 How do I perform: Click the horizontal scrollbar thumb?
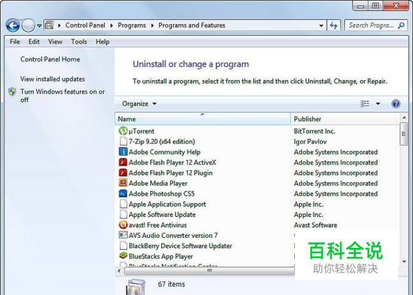(x=209, y=271)
